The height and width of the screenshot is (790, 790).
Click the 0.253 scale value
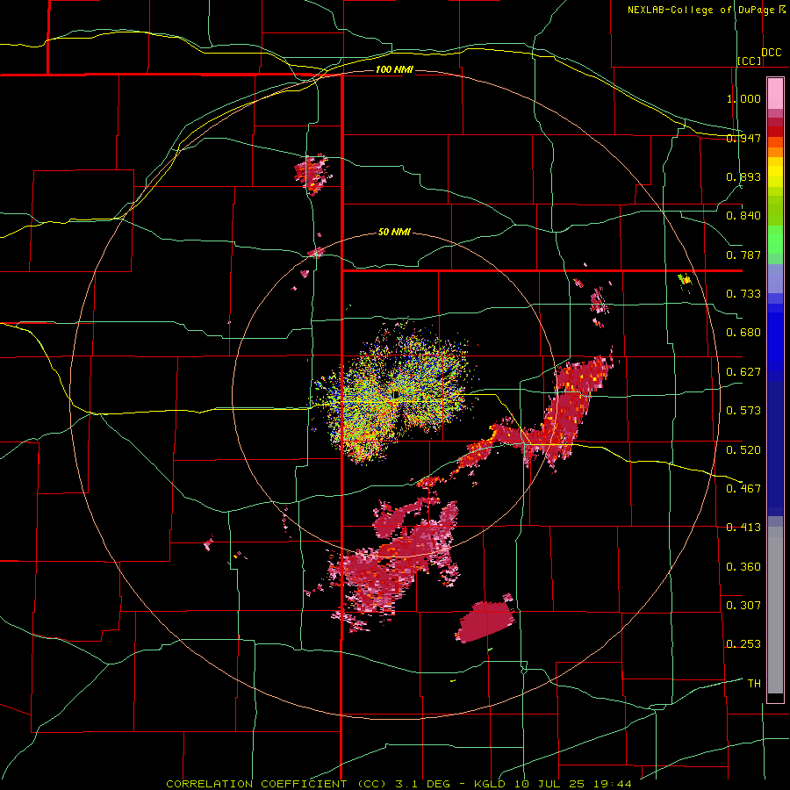click(x=743, y=644)
